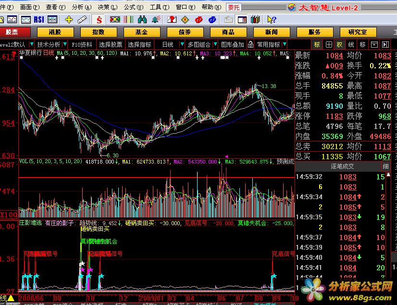Expand the 常用指标 dropdown arrow

(285, 45)
